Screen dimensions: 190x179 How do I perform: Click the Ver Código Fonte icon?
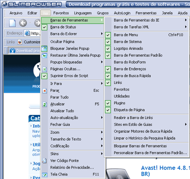tap(44, 161)
